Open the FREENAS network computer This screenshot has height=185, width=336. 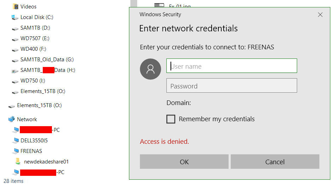(x=31, y=151)
